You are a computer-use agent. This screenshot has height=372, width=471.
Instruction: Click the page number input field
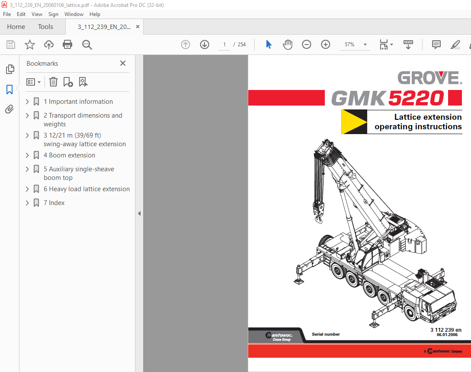224,45
